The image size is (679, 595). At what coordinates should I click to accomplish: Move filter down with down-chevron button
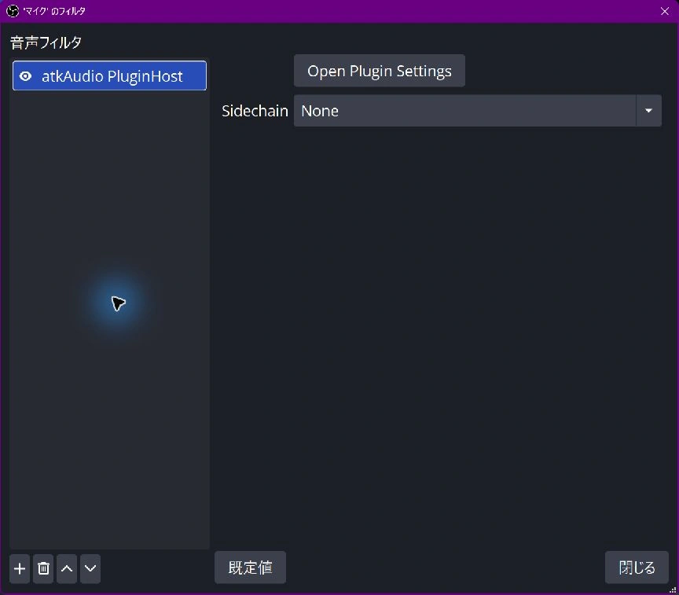90,568
